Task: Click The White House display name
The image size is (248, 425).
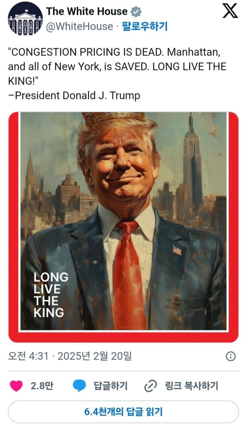Action: pyautogui.click(x=86, y=11)
